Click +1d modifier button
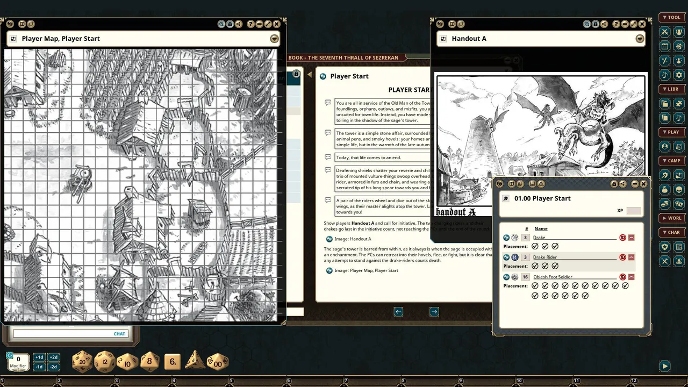 pos(39,357)
